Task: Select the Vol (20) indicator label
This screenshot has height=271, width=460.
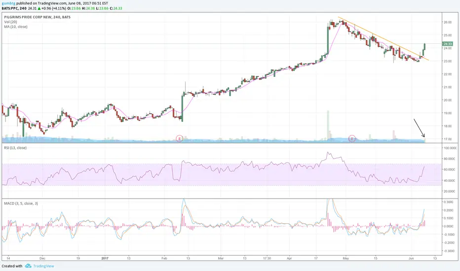Action: pyautogui.click(x=10, y=22)
